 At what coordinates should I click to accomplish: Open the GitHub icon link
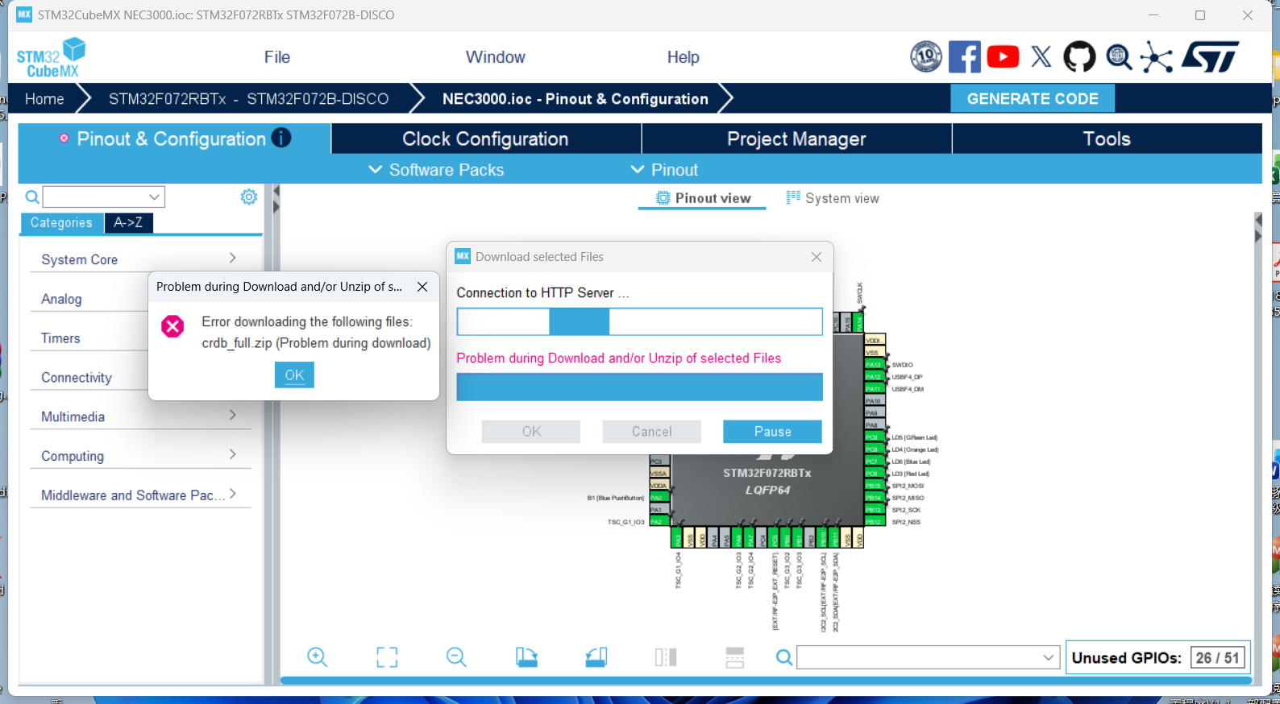1079,57
